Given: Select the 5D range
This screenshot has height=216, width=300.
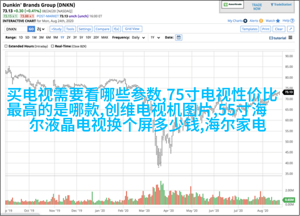Looking at the screenshot, I should pyautogui.click(x=27, y=37).
